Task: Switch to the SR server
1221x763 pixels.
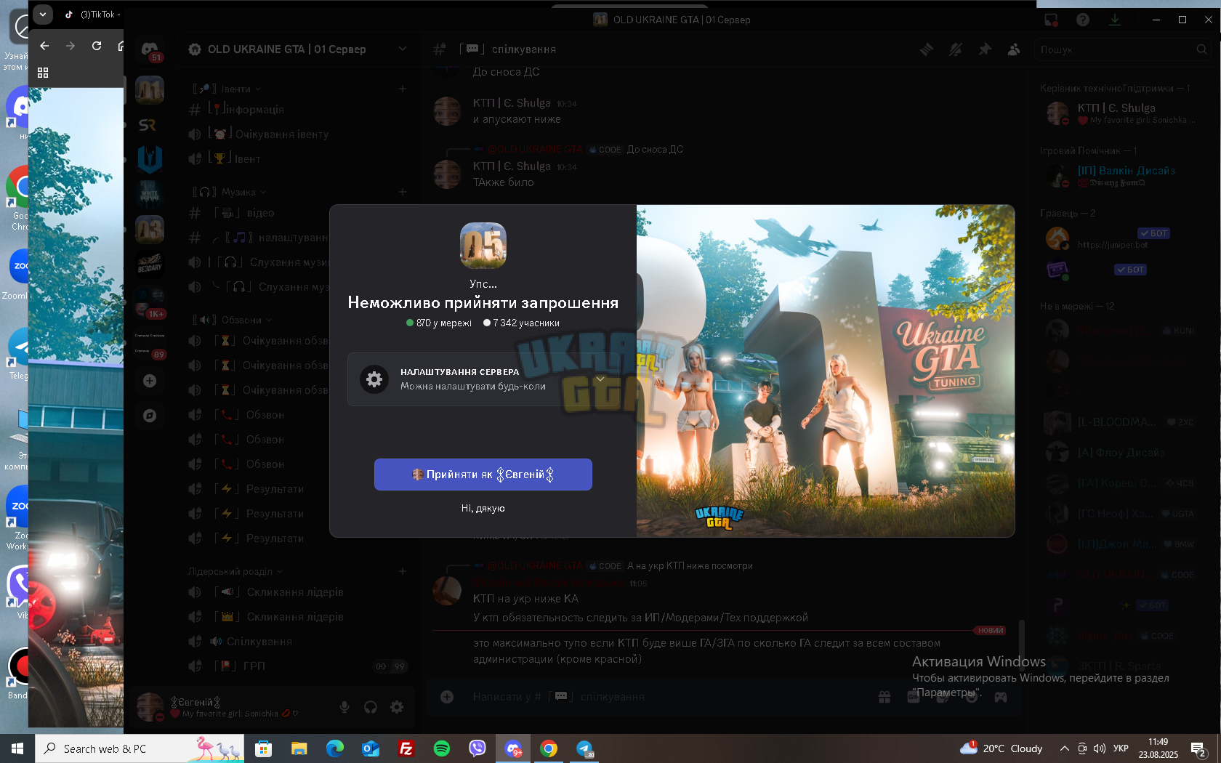Action: coord(148,125)
